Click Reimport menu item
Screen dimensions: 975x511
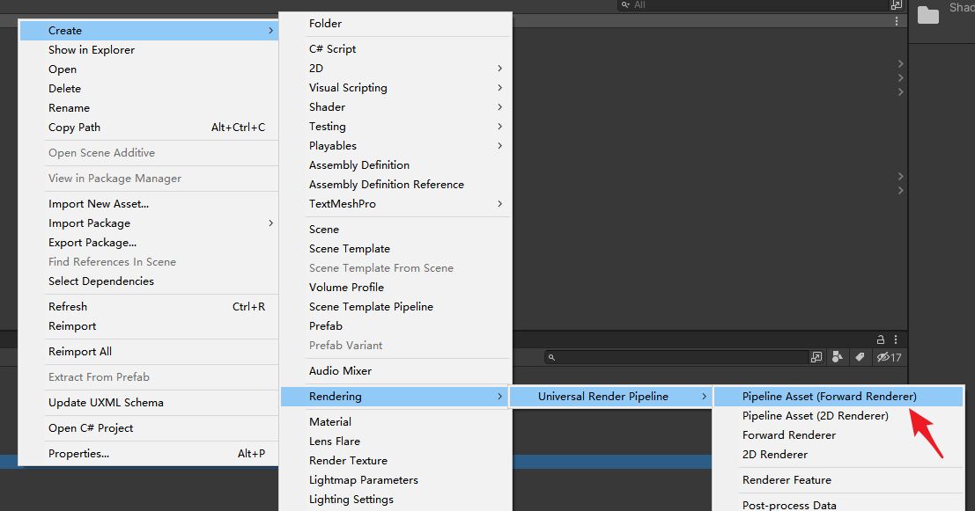tap(149, 326)
